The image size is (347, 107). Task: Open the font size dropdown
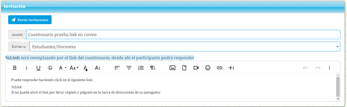74,68
